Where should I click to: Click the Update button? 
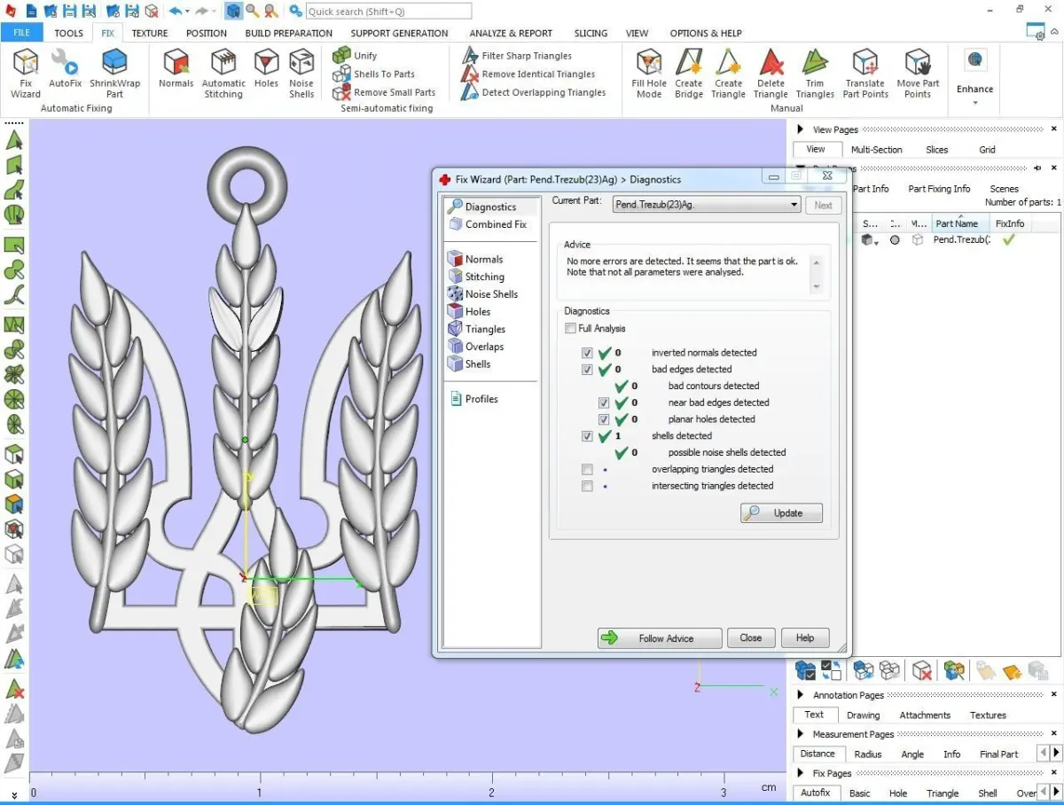pyautogui.click(x=781, y=512)
